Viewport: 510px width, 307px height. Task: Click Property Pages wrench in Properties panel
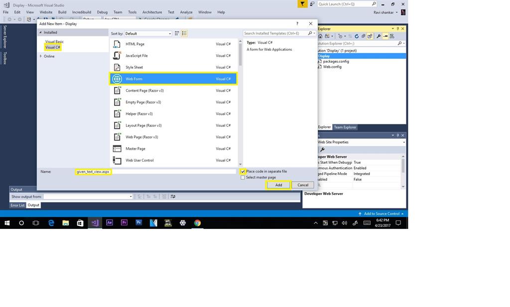tap(322, 149)
